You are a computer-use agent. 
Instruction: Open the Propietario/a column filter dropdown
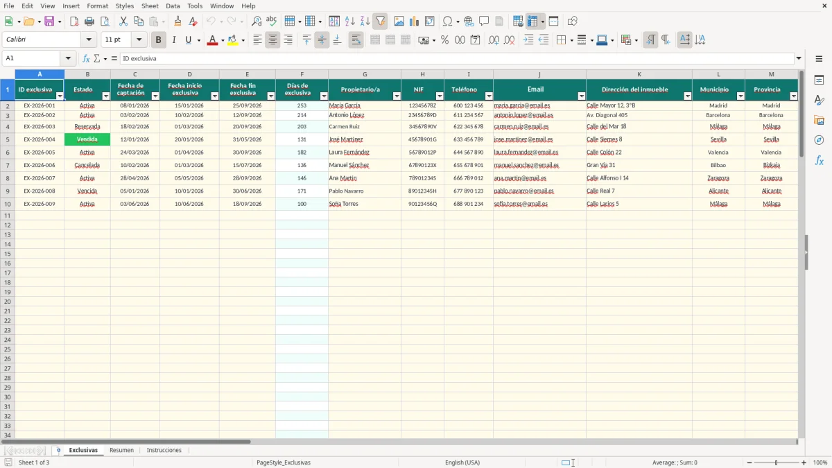[397, 96]
